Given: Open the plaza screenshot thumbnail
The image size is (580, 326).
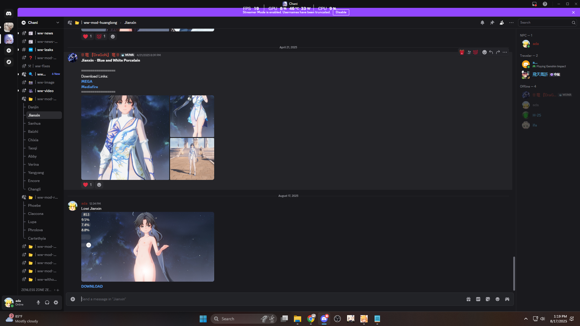Looking at the screenshot, I should tap(192, 159).
